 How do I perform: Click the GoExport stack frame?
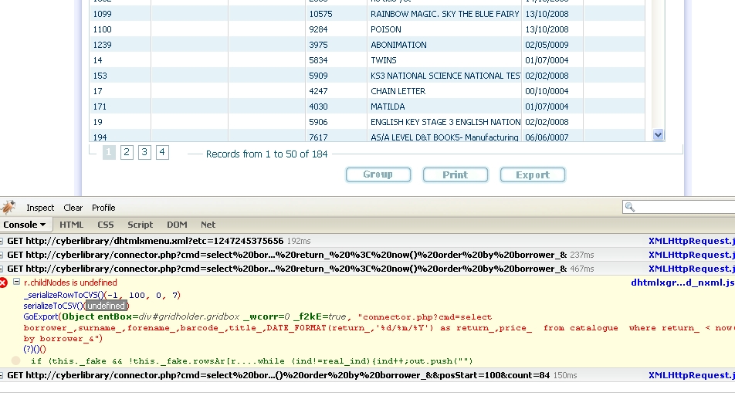[x=40, y=316]
